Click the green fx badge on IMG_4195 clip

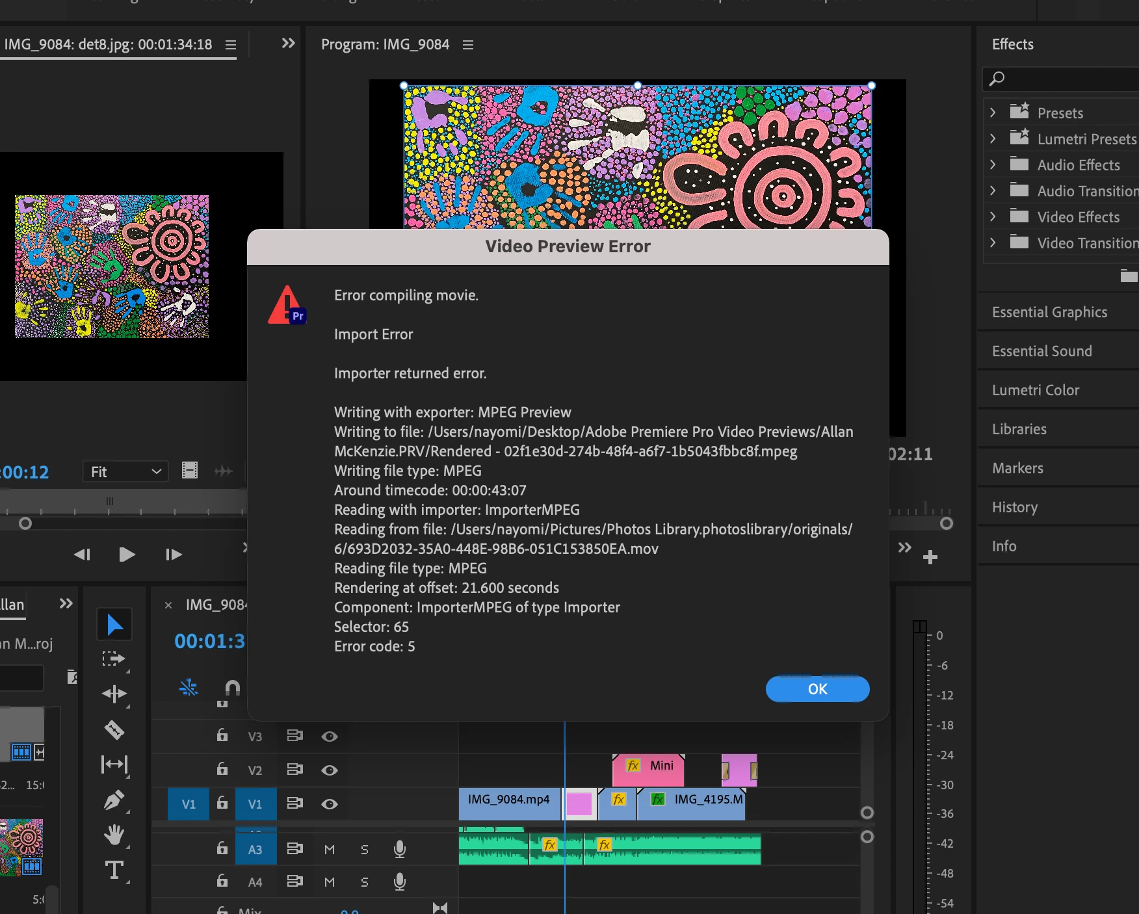point(659,799)
